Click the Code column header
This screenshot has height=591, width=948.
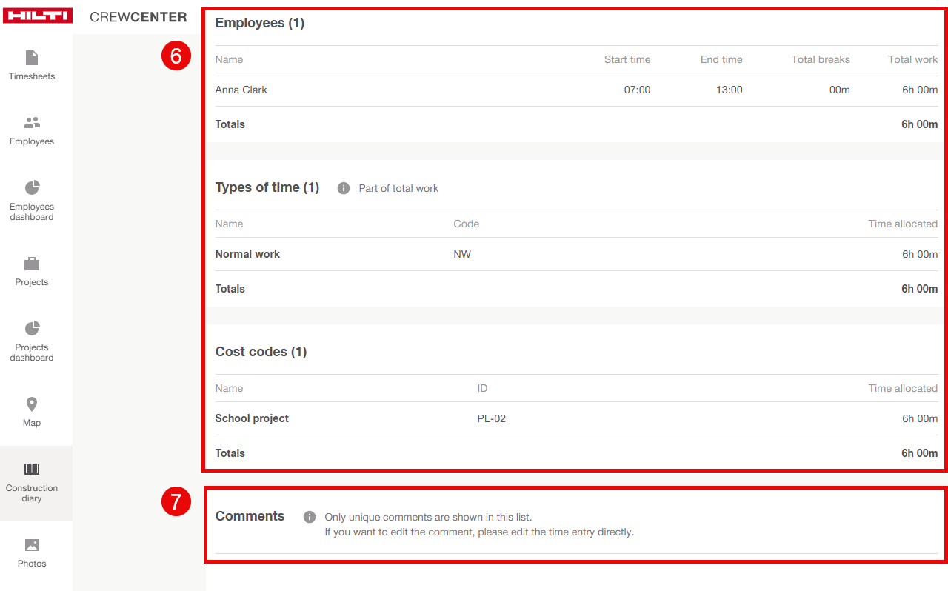pyautogui.click(x=466, y=224)
